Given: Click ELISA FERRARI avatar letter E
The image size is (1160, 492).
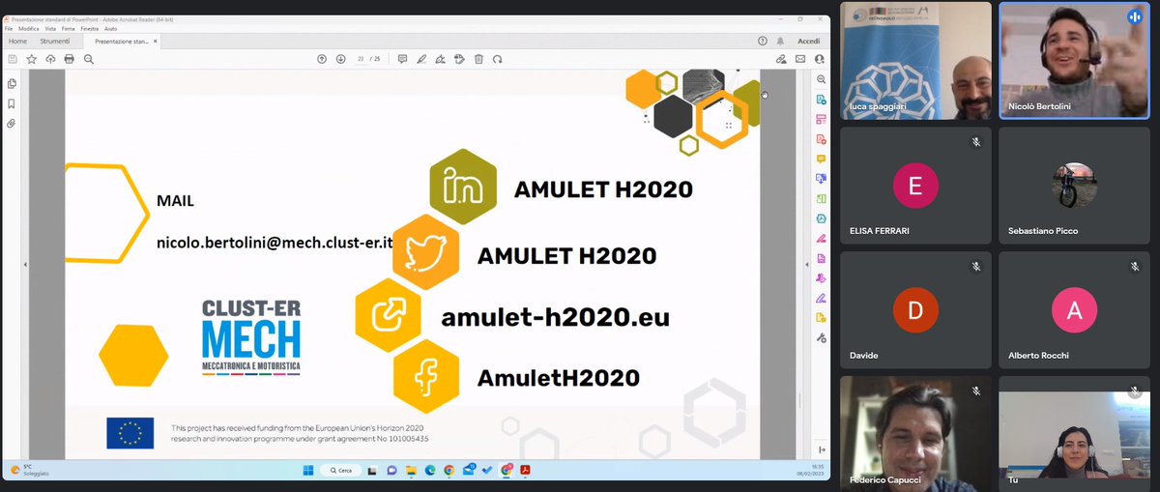Looking at the screenshot, I should click(x=915, y=187).
